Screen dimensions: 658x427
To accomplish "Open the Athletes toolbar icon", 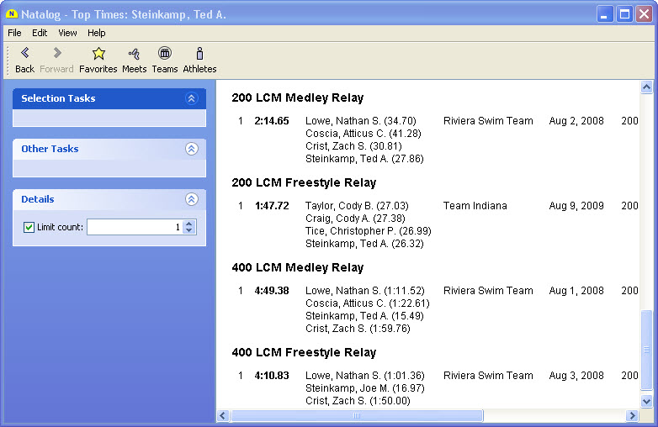I will tap(199, 54).
